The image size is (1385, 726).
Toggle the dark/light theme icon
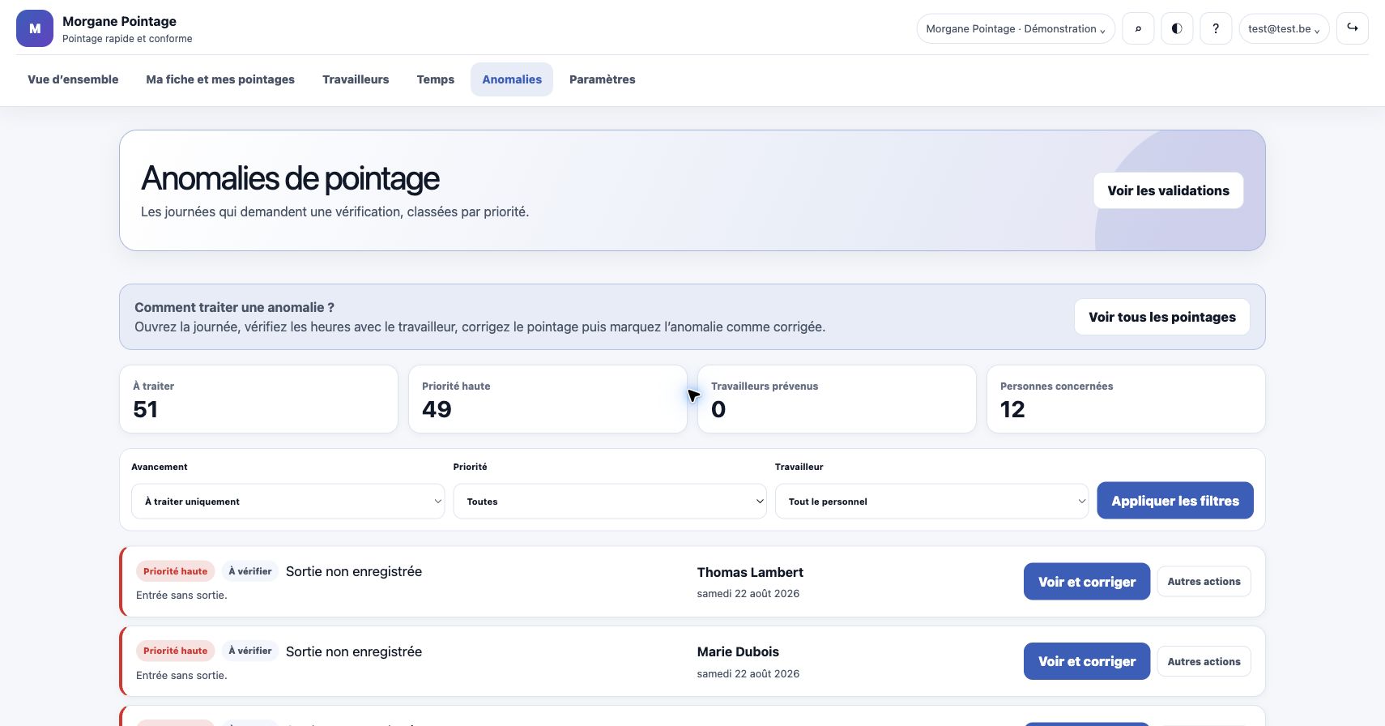tap(1177, 28)
